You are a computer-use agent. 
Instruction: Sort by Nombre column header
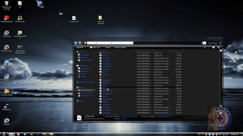point(117,51)
